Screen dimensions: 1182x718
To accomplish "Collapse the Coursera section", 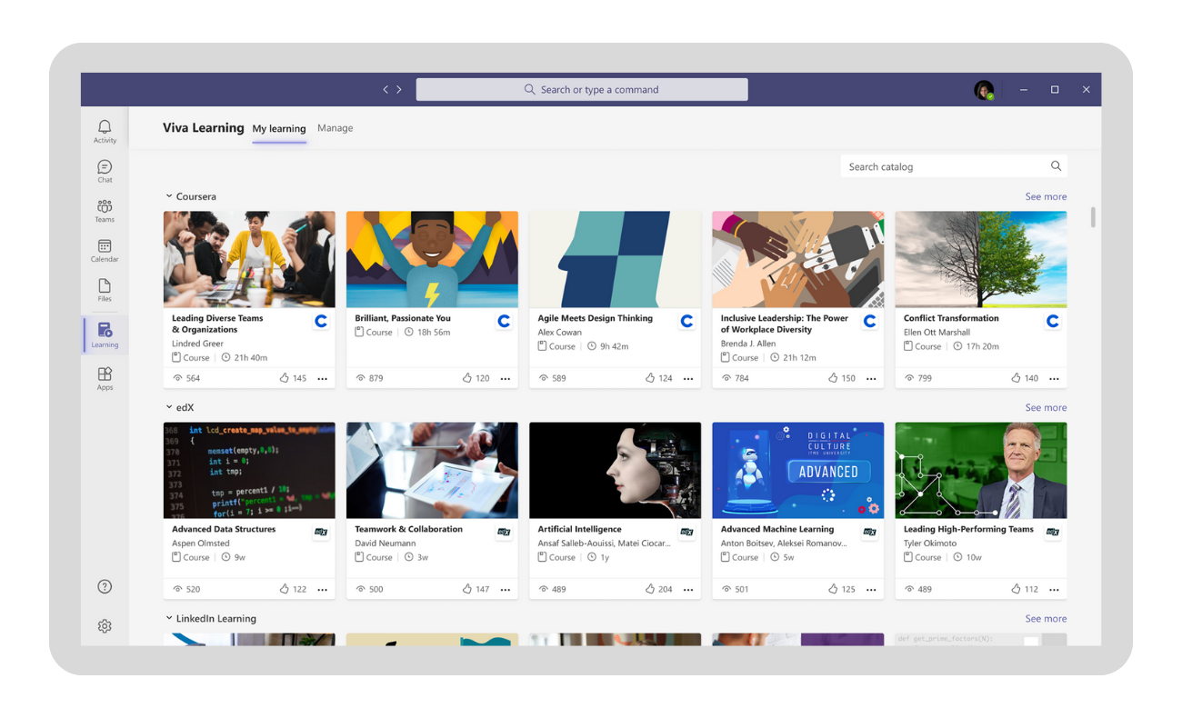I will coord(168,196).
